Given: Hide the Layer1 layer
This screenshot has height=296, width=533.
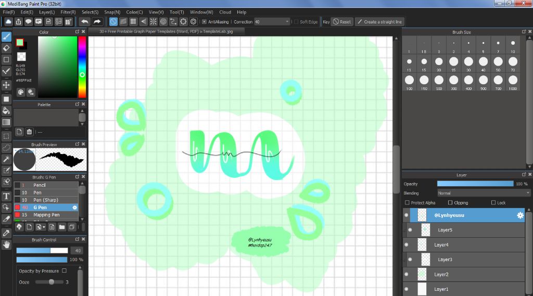Looking at the screenshot, I should point(406,289).
